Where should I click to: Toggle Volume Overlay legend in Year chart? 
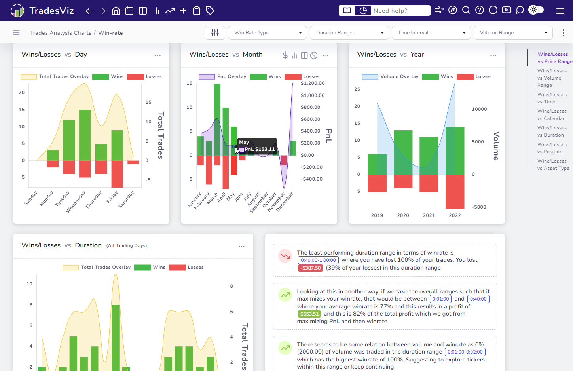tap(390, 76)
